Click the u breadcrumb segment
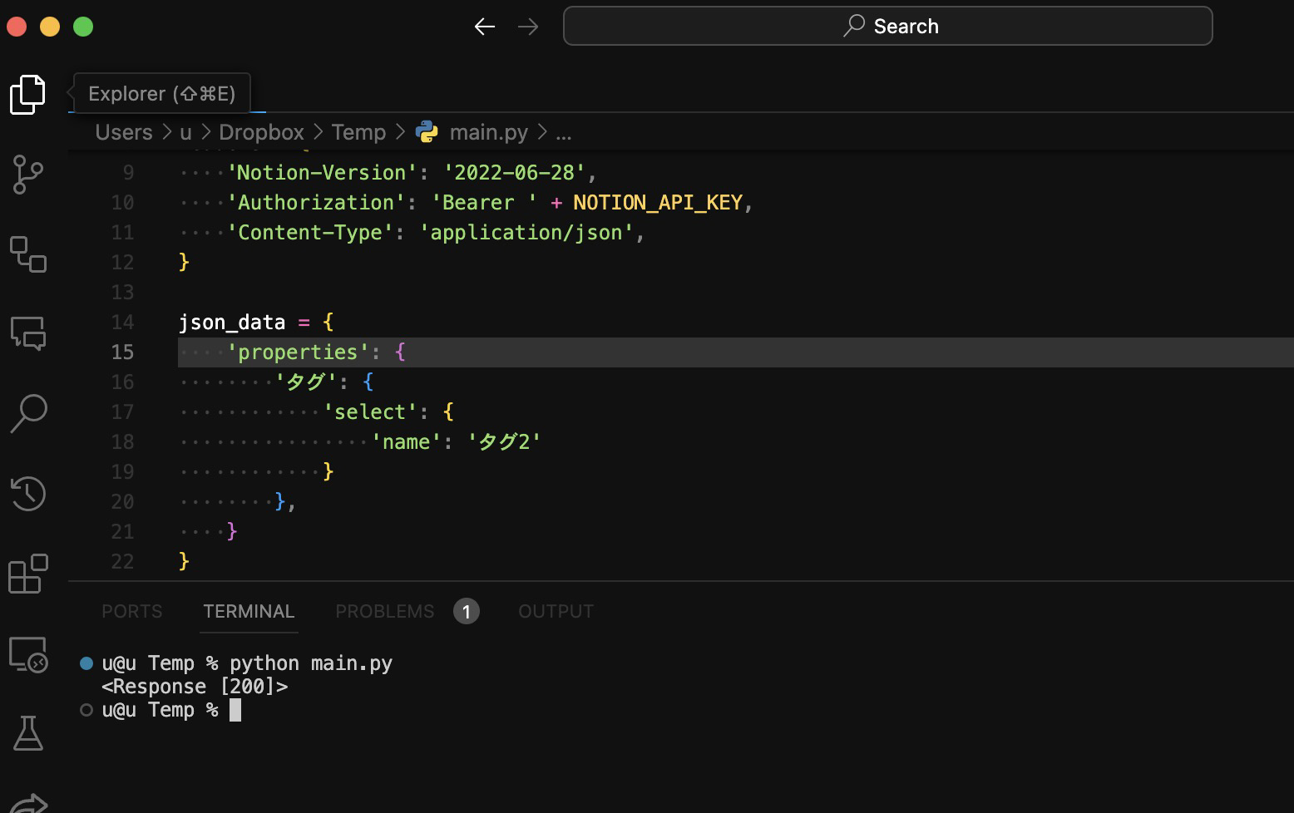Viewport: 1294px width, 813px height. 185,132
